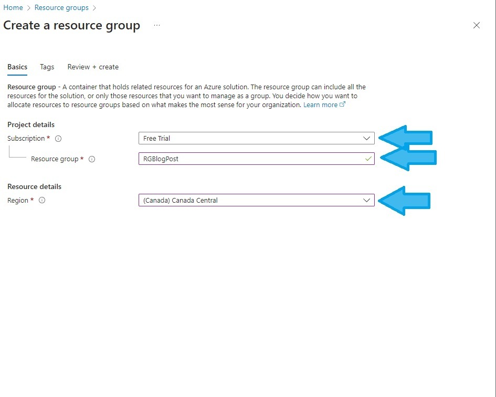Navigate to Resource groups breadcrumb
Screen dimensions: 496x397
click(x=61, y=8)
